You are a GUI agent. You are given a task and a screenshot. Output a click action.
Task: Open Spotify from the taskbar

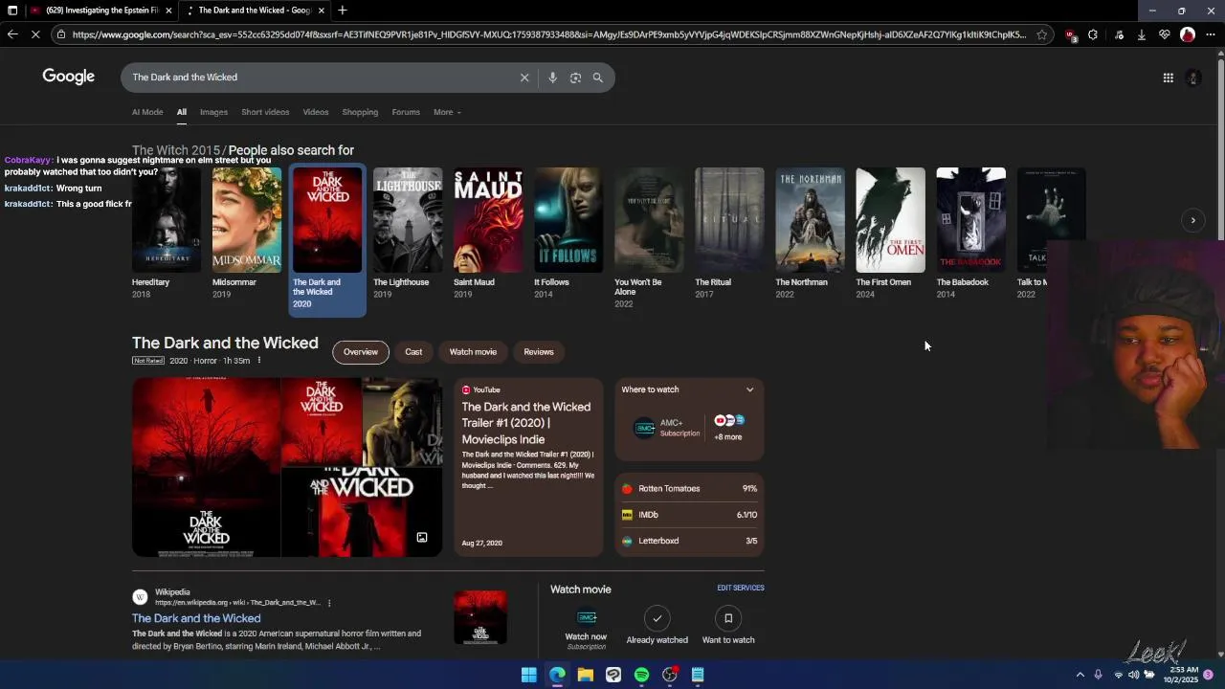pyautogui.click(x=641, y=675)
